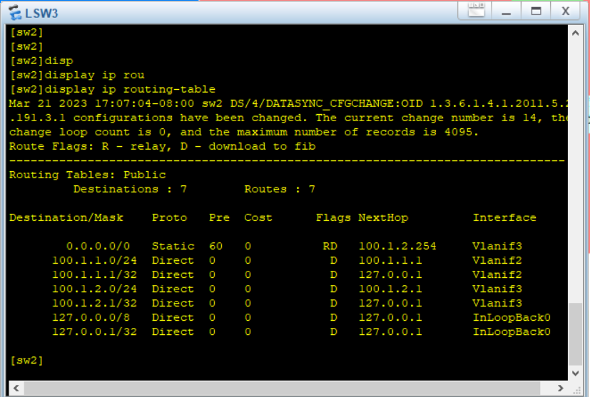The height and width of the screenshot is (397, 590).
Task: Click destination 100.1.1.0/24
Action: (94, 261)
